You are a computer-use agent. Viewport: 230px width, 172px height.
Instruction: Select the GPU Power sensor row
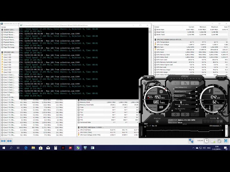point(191,49)
